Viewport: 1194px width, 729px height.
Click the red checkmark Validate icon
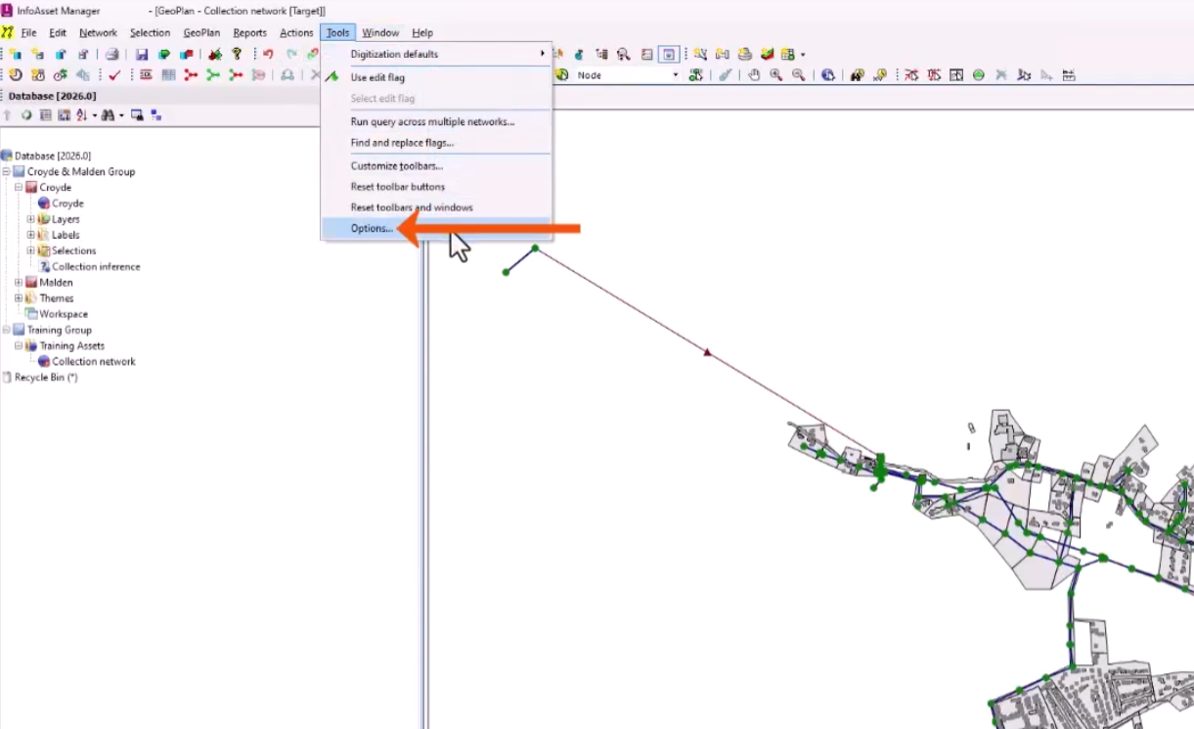(x=114, y=75)
